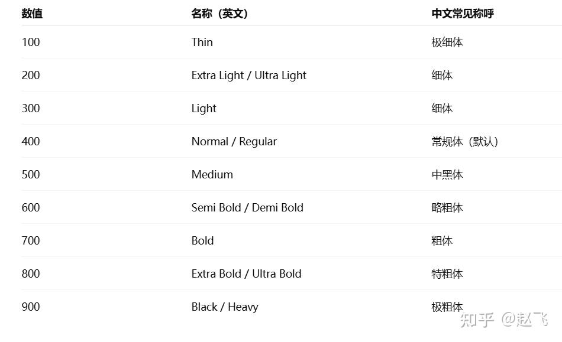The image size is (562, 342).
Task: Click the Black / Heavy entry
Action: point(225,307)
